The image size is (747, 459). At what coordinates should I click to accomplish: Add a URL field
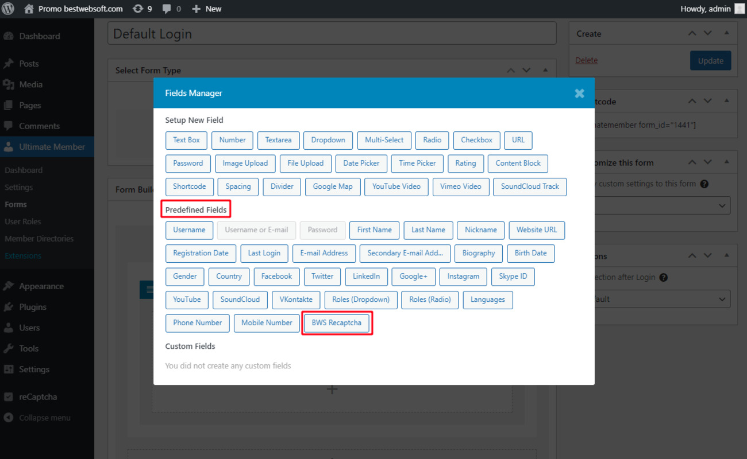point(518,140)
